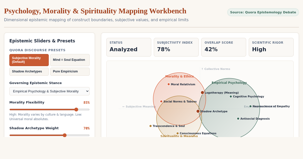Select the Social Norms & Taboos point
Image resolution: width=303 pixels, height=159 pixels.
[161, 101]
